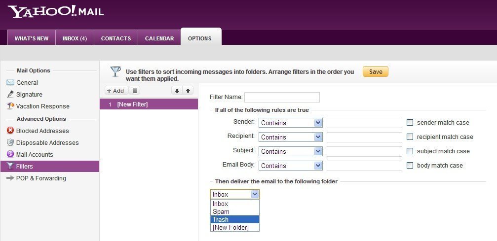Choose [New Folder] from the folder list
This screenshot has height=241, width=497.
[235, 227]
